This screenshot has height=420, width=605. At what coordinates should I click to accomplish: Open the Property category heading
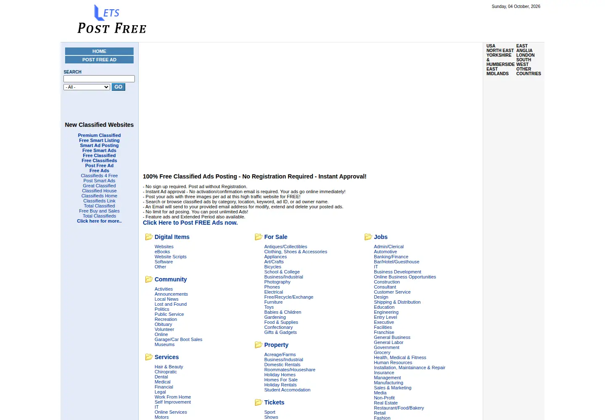coord(276,345)
